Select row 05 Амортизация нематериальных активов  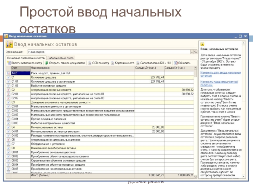pyautogui.click(x=100, y=140)
